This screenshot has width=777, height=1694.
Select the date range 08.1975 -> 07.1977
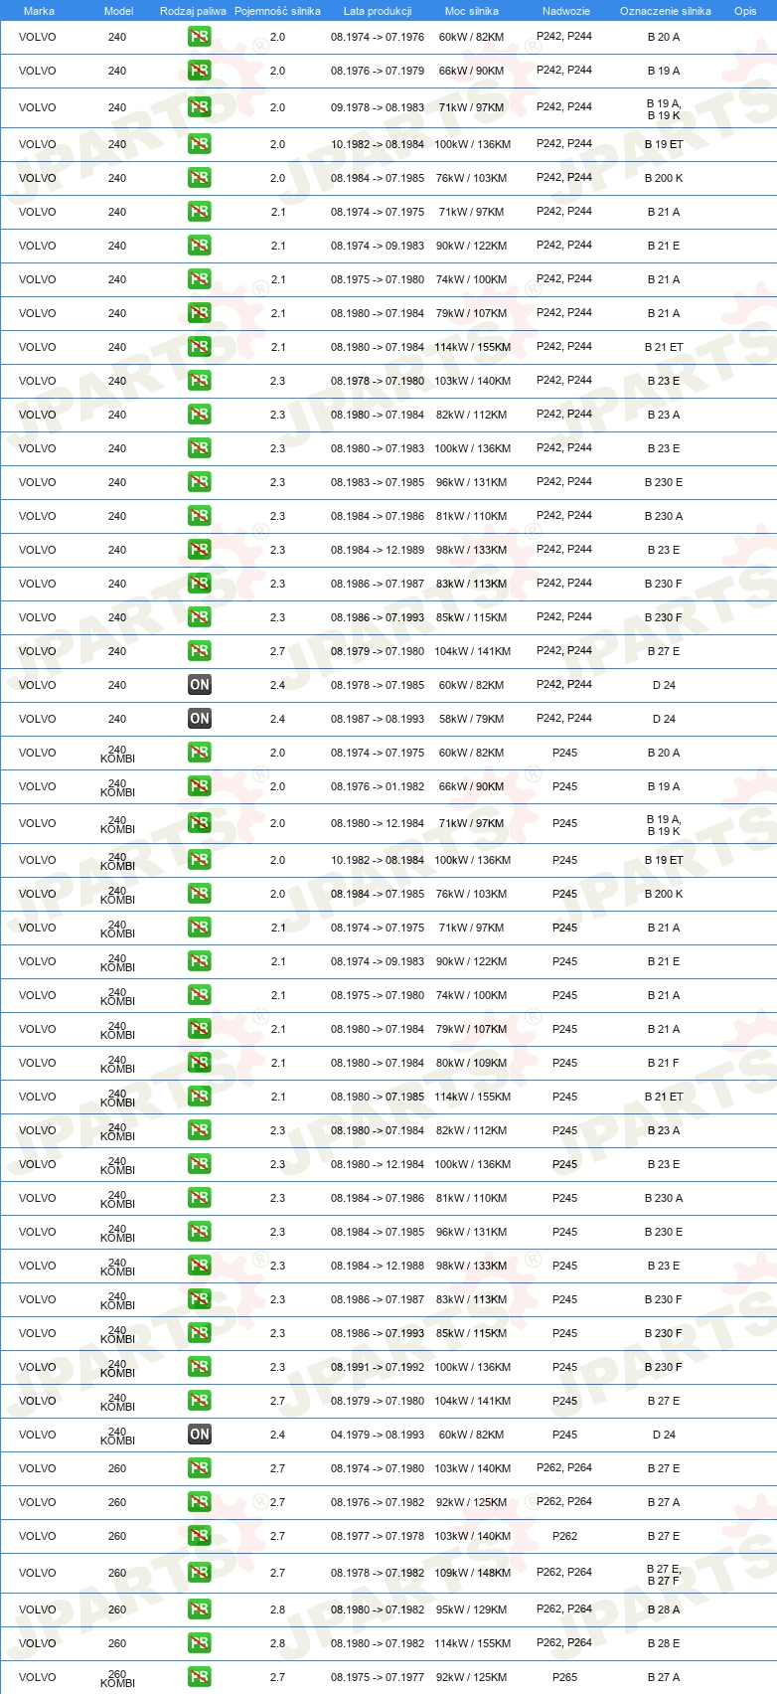click(378, 1677)
